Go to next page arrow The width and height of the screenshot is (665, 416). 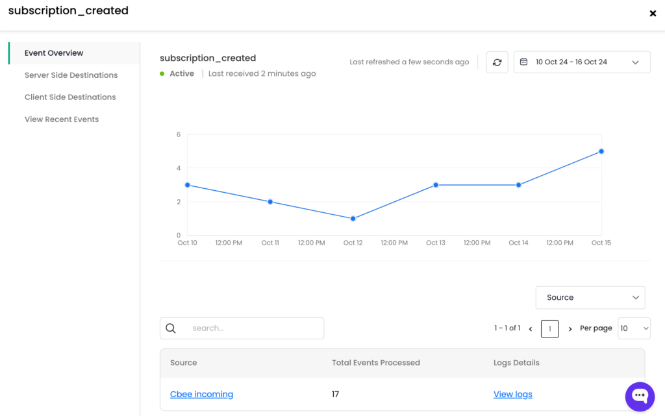(x=570, y=329)
